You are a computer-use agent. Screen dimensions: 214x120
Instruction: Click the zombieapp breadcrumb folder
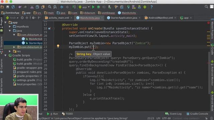[x=106, y=13]
